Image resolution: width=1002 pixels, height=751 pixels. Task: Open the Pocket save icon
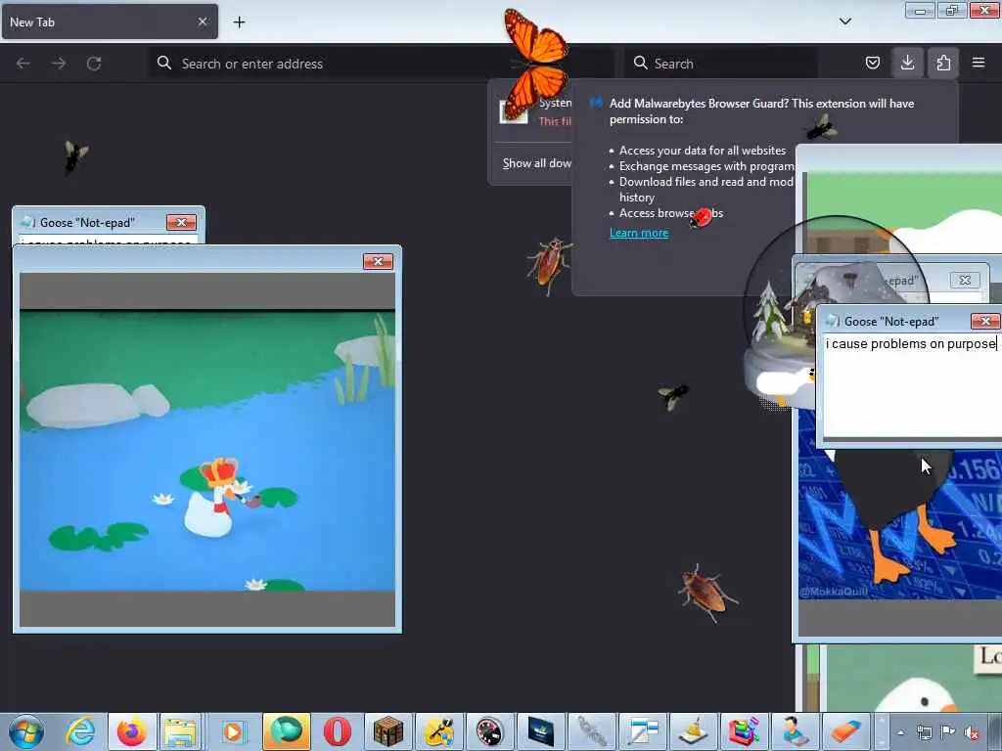coord(872,64)
